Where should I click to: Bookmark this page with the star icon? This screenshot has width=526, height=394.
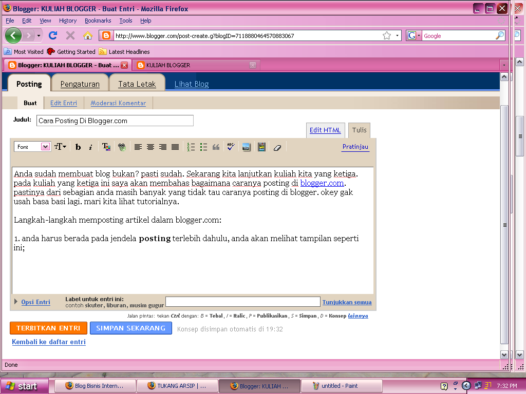(x=387, y=35)
